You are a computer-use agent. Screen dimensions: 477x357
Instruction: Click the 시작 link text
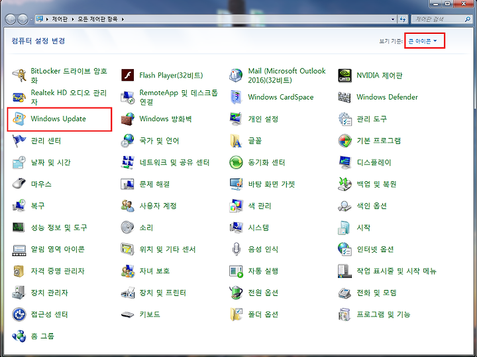pyautogui.click(x=363, y=228)
